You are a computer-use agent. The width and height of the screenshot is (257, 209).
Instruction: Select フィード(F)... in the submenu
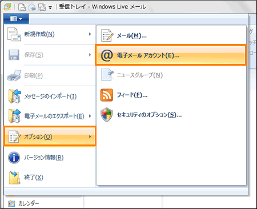coord(171,95)
